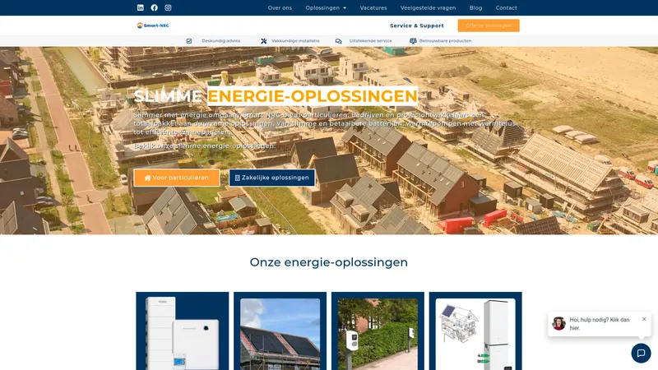
Task: Open the Contact menu item
Action: 506,7
